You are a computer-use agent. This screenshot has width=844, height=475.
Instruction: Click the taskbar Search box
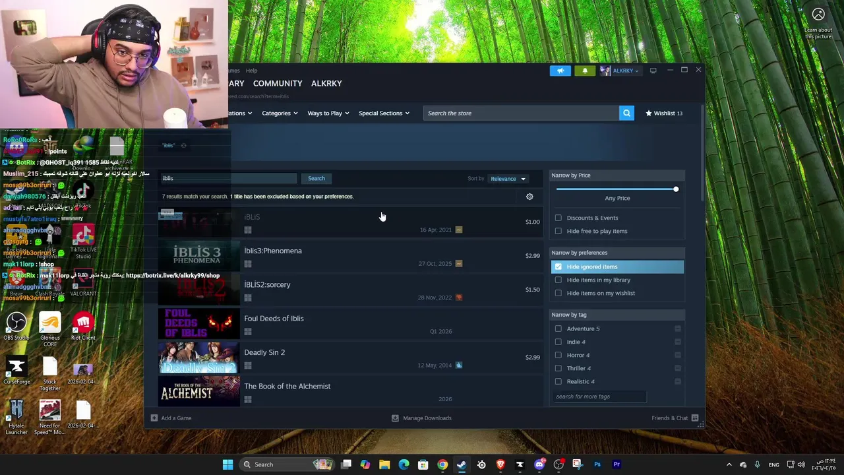tap(286, 464)
